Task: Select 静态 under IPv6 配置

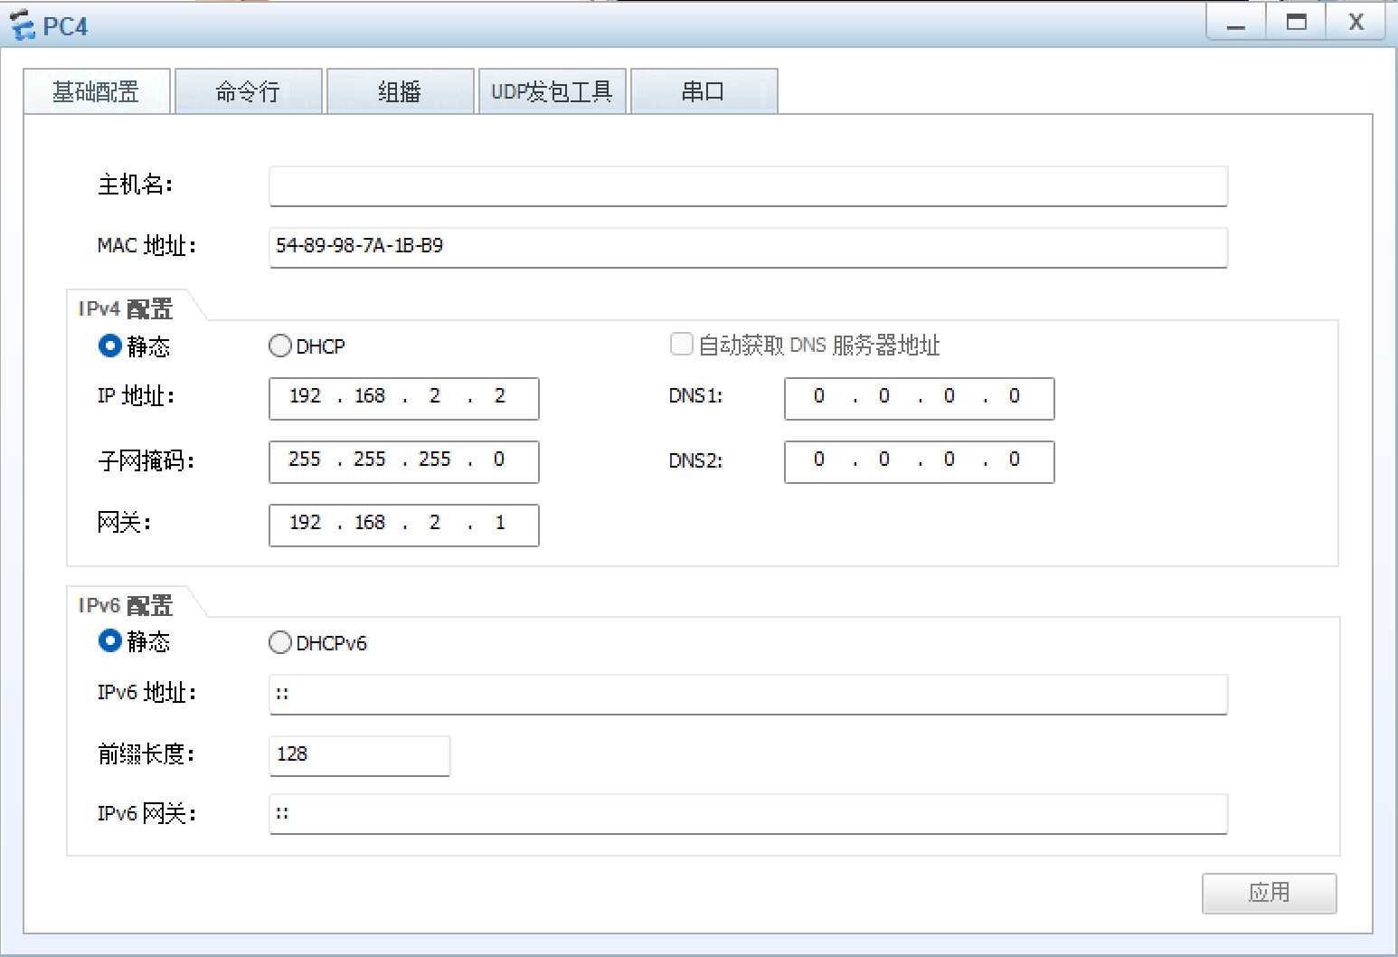Action: coord(109,642)
